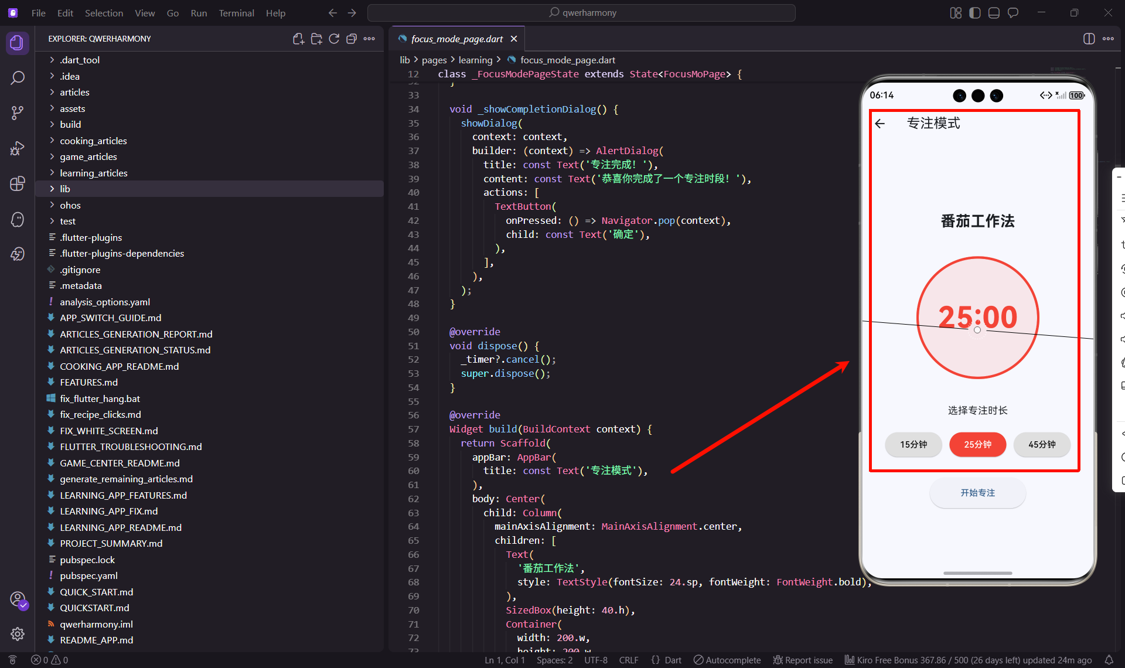Expand the cooking_articles folder
1125x668 pixels.
pos(93,141)
